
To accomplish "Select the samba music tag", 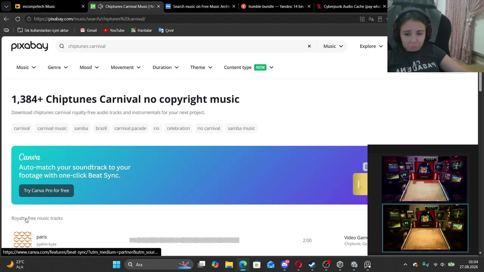I will (241, 128).
